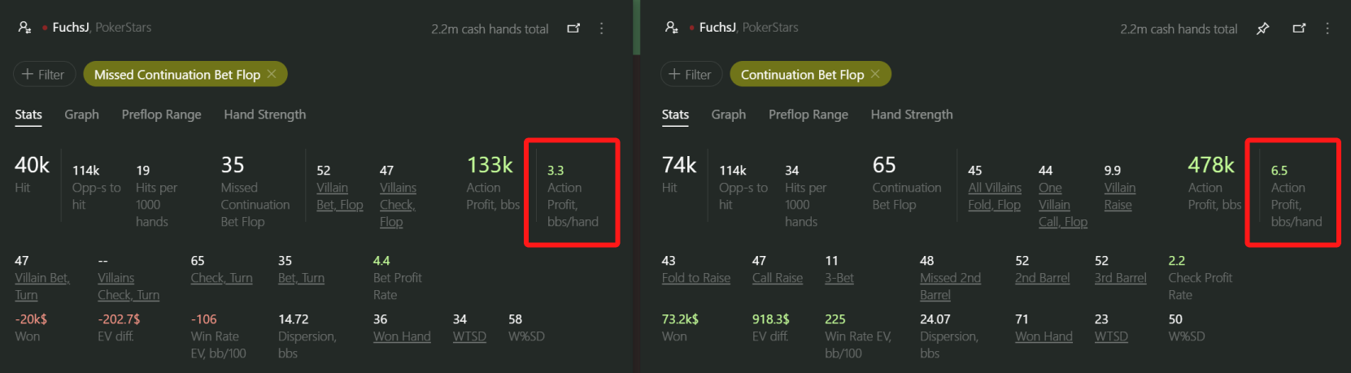Screen dimensions: 1351x373
Task: Click the All Villains Fold, Flop link
Action: [994, 197]
